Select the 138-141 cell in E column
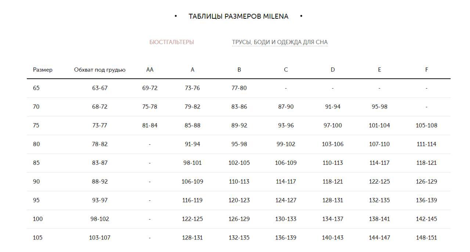The height and width of the screenshot is (252, 470). click(380, 219)
